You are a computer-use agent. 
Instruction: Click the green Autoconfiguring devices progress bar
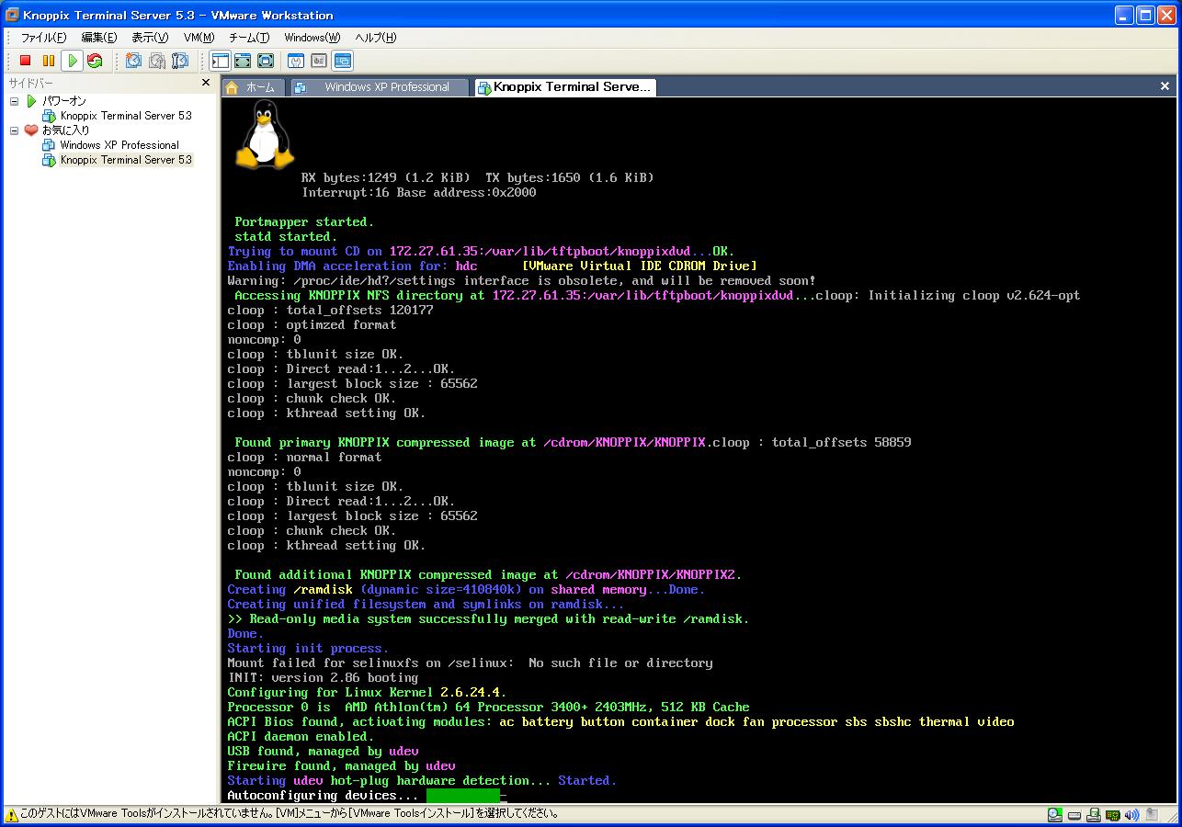coord(462,796)
